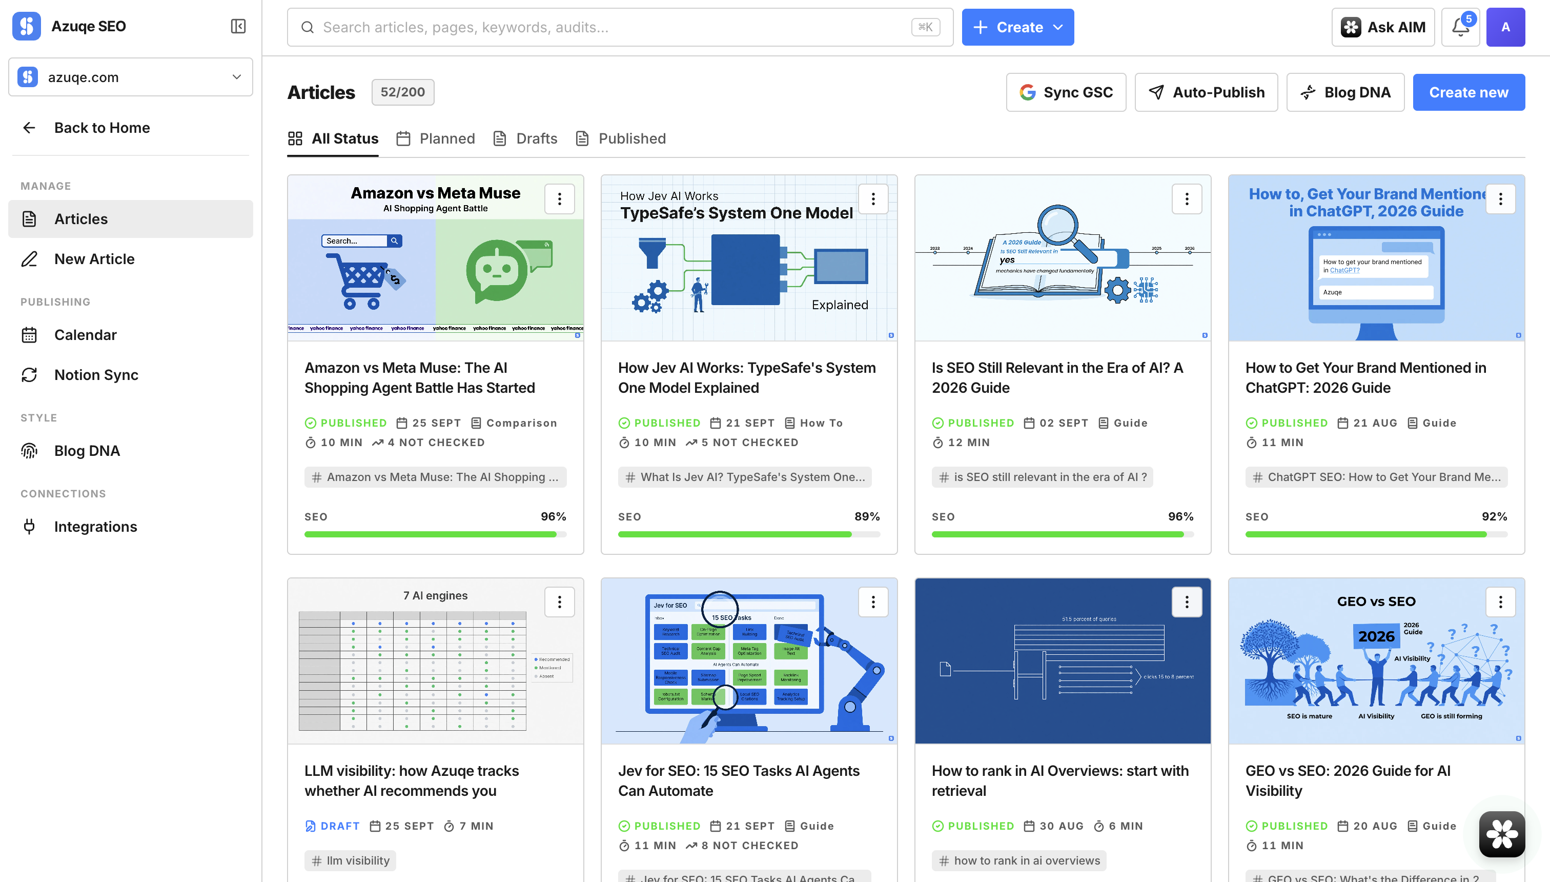Screen dimensions: 1550x882
Task: Click the Calendar icon in sidebar
Action: pyautogui.click(x=29, y=335)
